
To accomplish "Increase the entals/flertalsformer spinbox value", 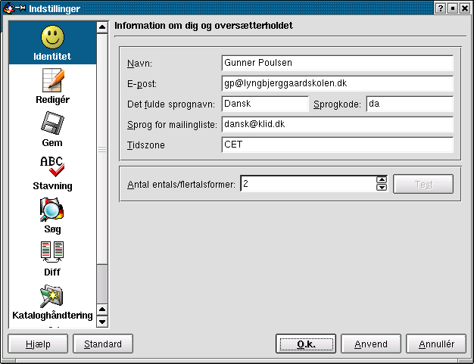I will (382, 179).
